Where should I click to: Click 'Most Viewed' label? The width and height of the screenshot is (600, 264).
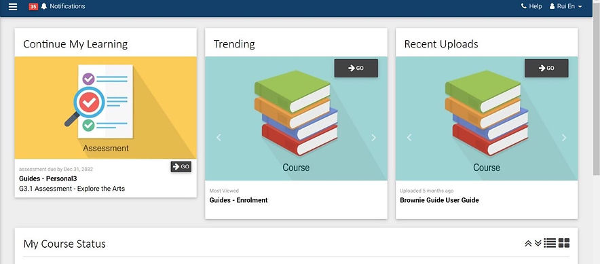(224, 191)
